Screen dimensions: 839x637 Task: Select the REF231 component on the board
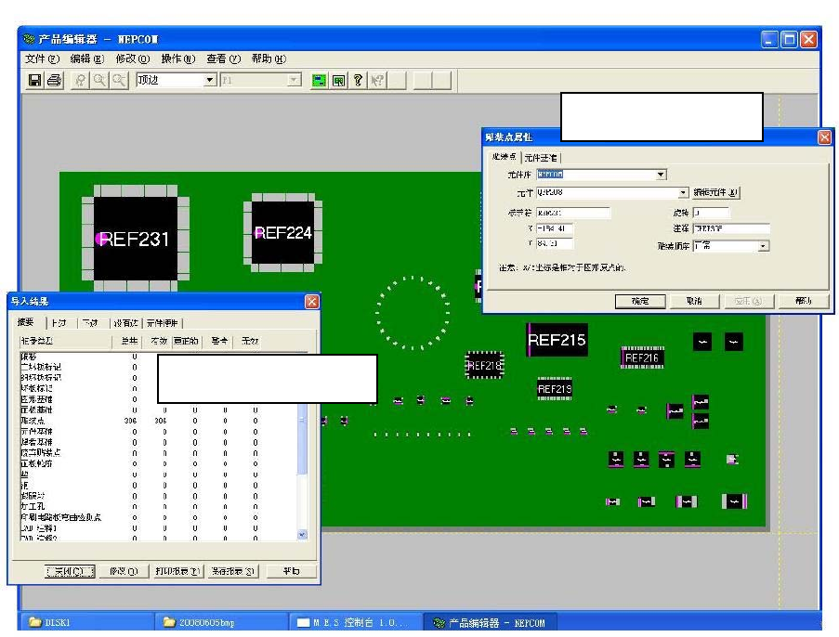pos(134,240)
